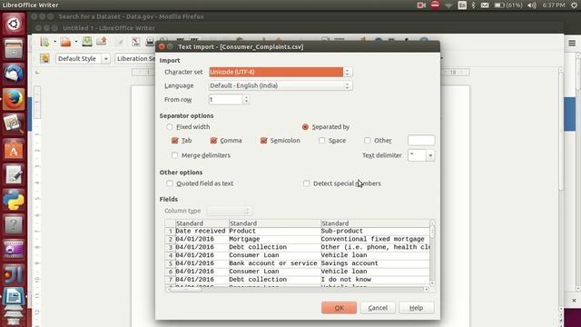Open the system power gear menu
The width and height of the screenshot is (581, 327).
574,5
